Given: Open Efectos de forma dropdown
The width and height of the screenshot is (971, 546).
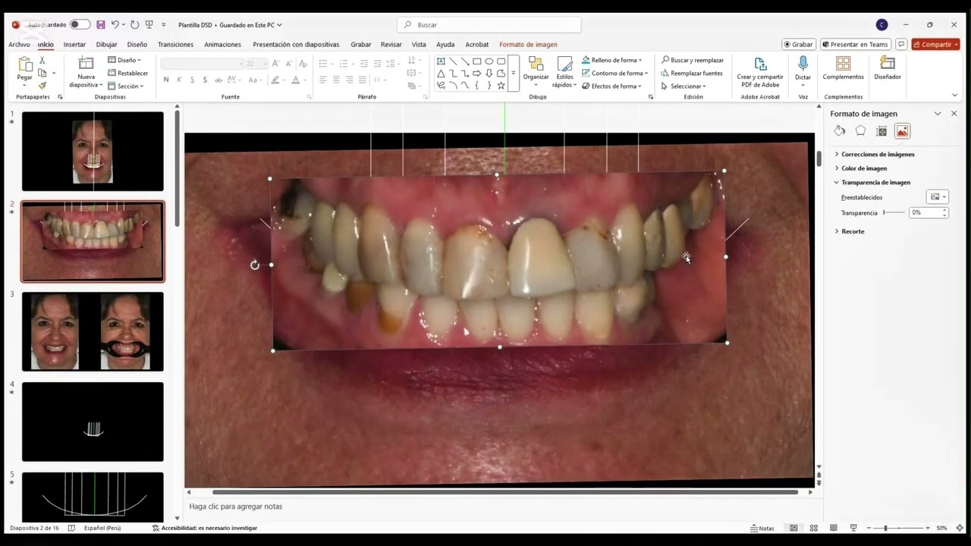Looking at the screenshot, I should pyautogui.click(x=612, y=86).
